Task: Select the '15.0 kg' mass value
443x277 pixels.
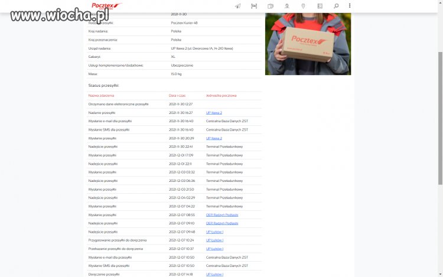Action: (176, 74)
